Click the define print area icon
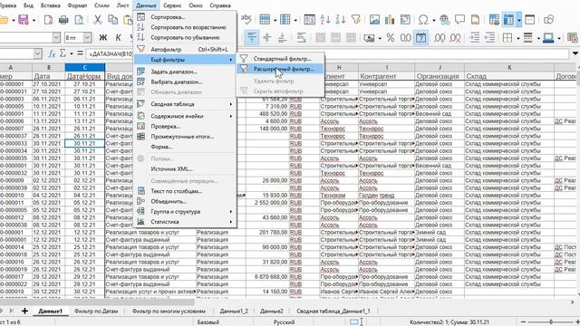This screenshot has width=580, height=326. pyautogui.click(x=494, y=19)
